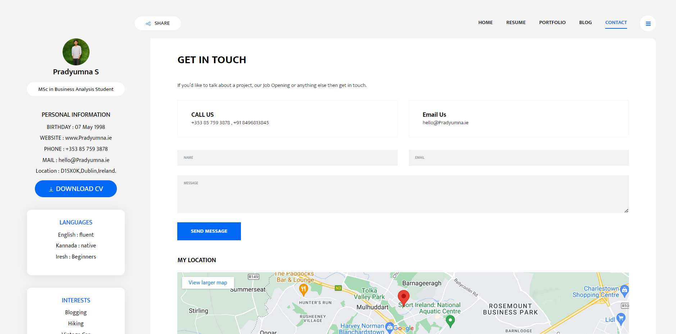Viewport: 676px width, 334px height.
Task: Navigate to the HOME tab
Action: 485,22
